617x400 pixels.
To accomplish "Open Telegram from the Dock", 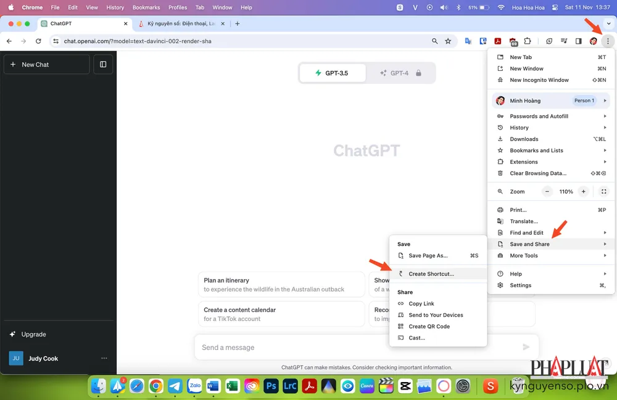I will pyautogui.click(x=176, y=386).
